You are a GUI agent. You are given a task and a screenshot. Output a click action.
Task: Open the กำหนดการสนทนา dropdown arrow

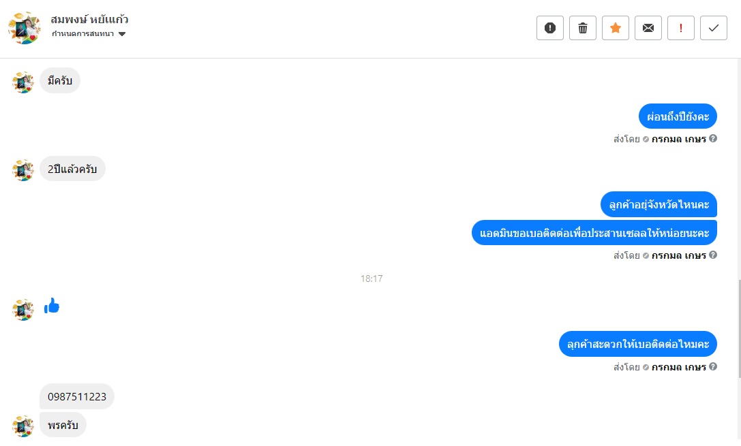click(122, 34)
